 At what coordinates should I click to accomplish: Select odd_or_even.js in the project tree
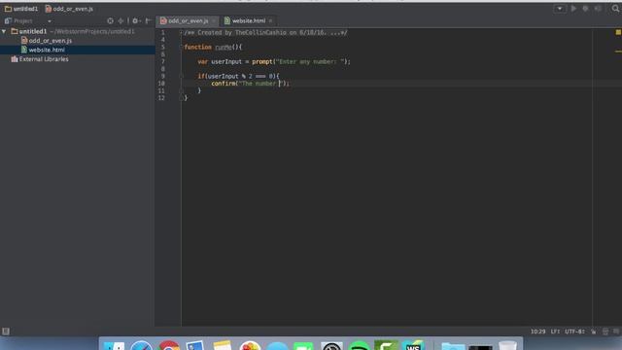point(47,41)
